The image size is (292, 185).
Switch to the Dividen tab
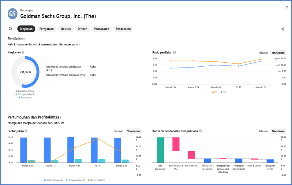[83, 29]
